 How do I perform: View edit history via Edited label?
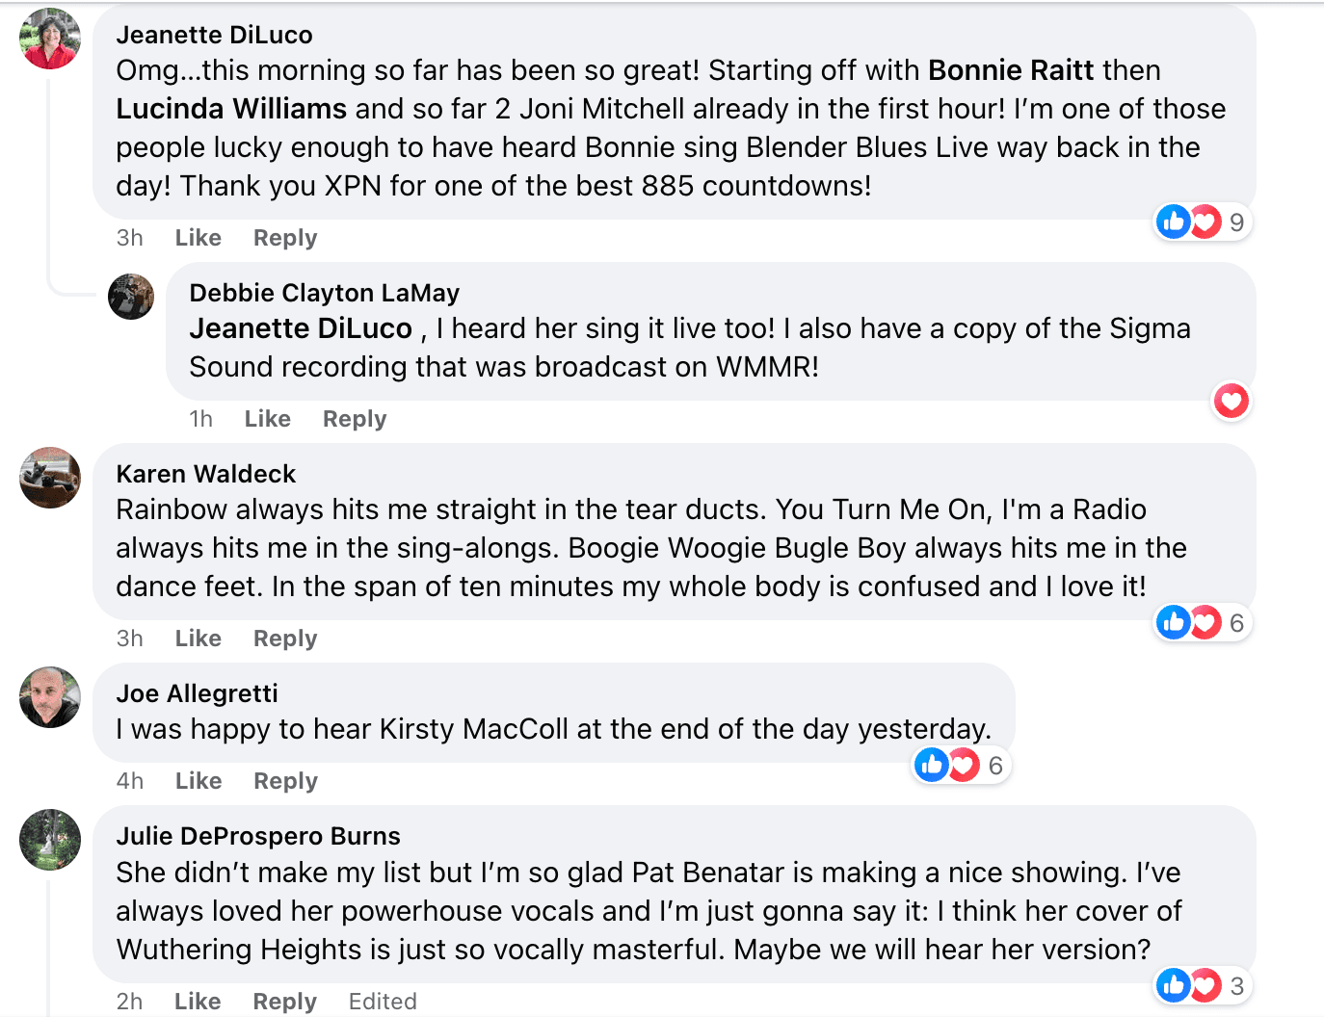383,1002
